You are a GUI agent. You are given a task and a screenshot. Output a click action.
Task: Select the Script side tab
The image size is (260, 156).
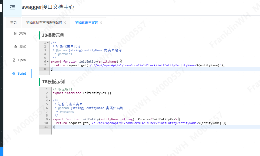click(x=19, y=74)
